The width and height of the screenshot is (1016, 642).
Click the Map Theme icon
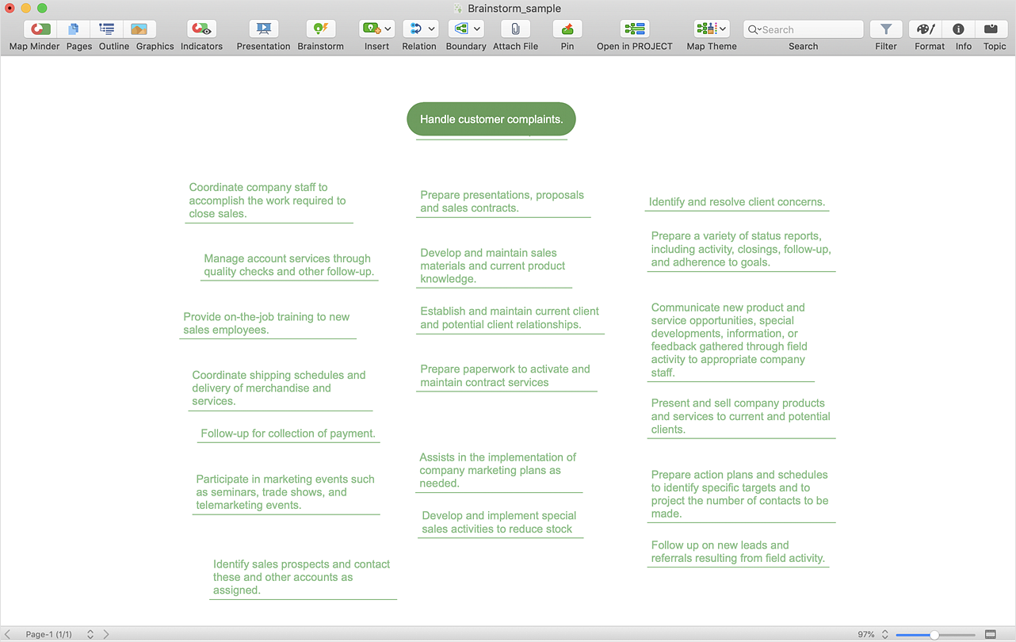(x=705, y=29)
